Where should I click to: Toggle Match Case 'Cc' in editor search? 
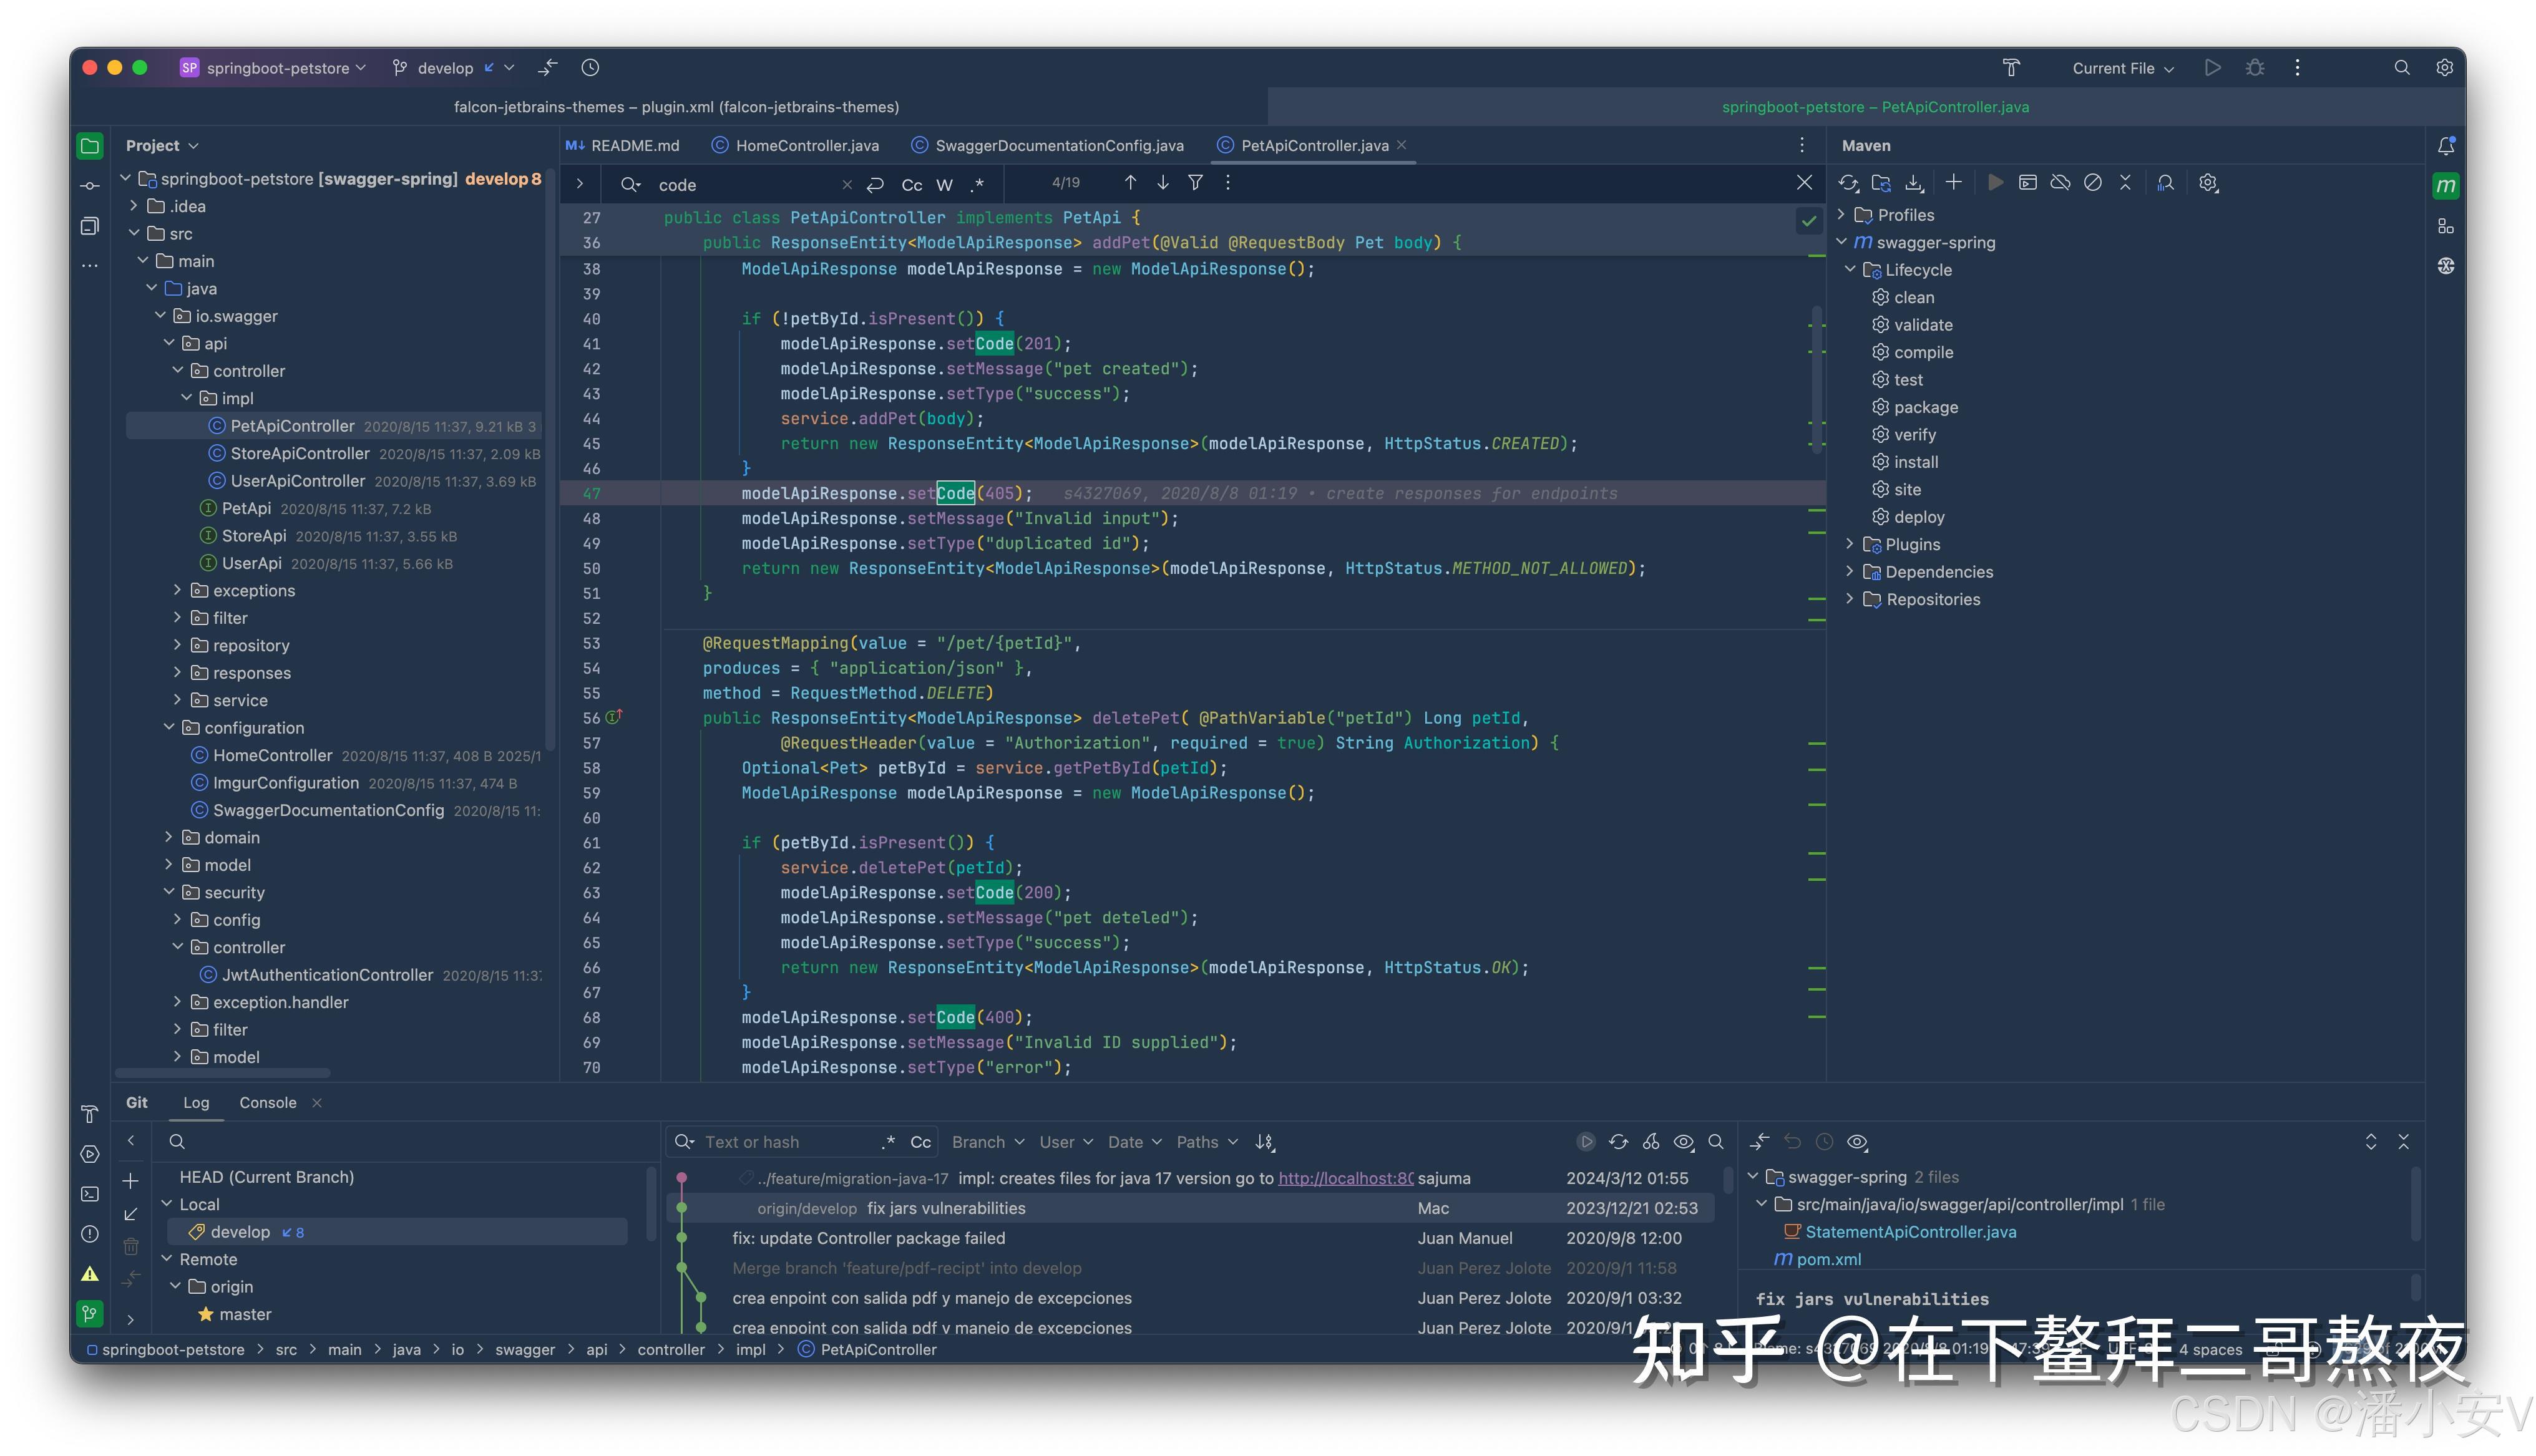(911, 185)
